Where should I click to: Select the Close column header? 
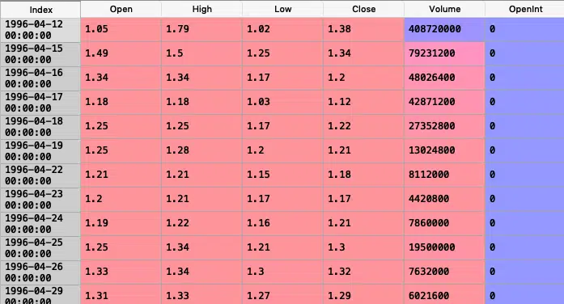tap(363, 9)
